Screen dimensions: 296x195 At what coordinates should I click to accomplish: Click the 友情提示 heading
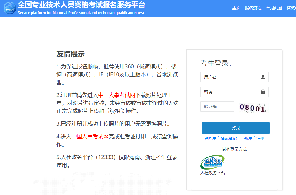tap(71, 54)
